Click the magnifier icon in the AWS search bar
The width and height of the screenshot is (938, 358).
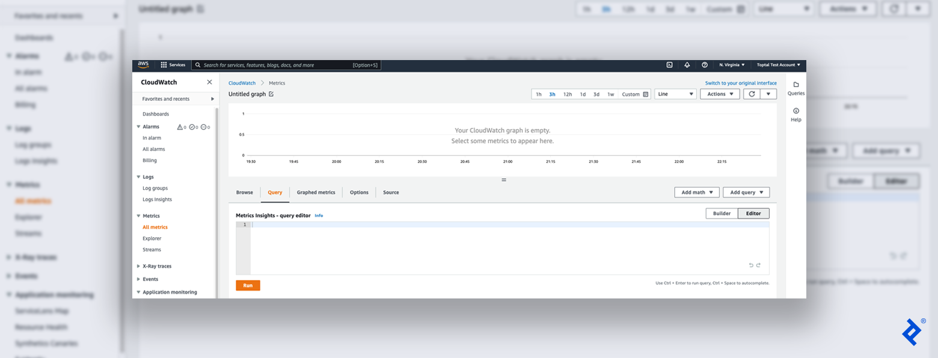click(198, 65)
